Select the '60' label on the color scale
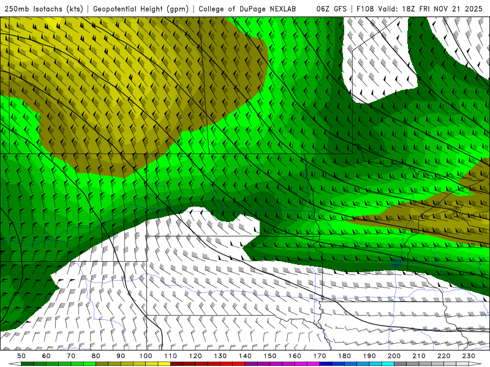 click(47, 356)
